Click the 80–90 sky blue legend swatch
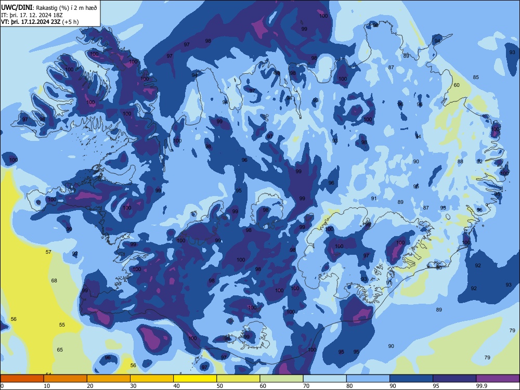 tap(368, 379)
